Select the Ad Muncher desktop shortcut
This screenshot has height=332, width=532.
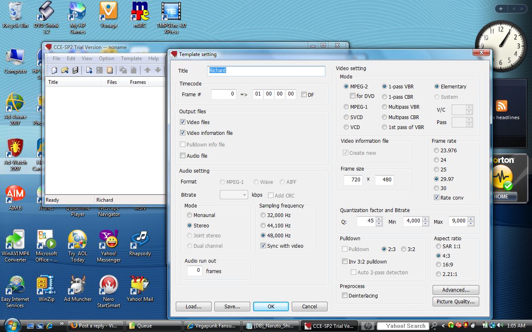[x=77, y=289]
